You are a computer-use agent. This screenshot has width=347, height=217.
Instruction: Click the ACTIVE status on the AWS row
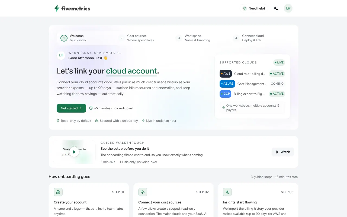(277, 74)
